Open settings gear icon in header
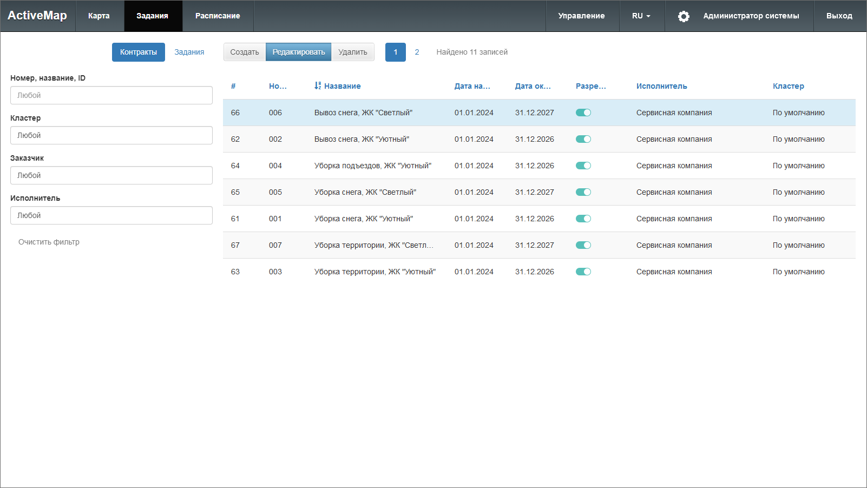The image size is (867, 488). tap(684, 16)
